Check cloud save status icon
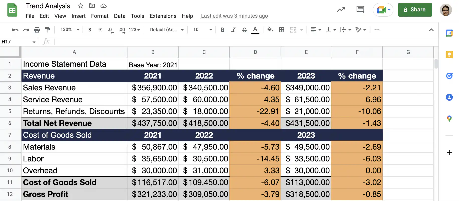 (x=103, y=6)
